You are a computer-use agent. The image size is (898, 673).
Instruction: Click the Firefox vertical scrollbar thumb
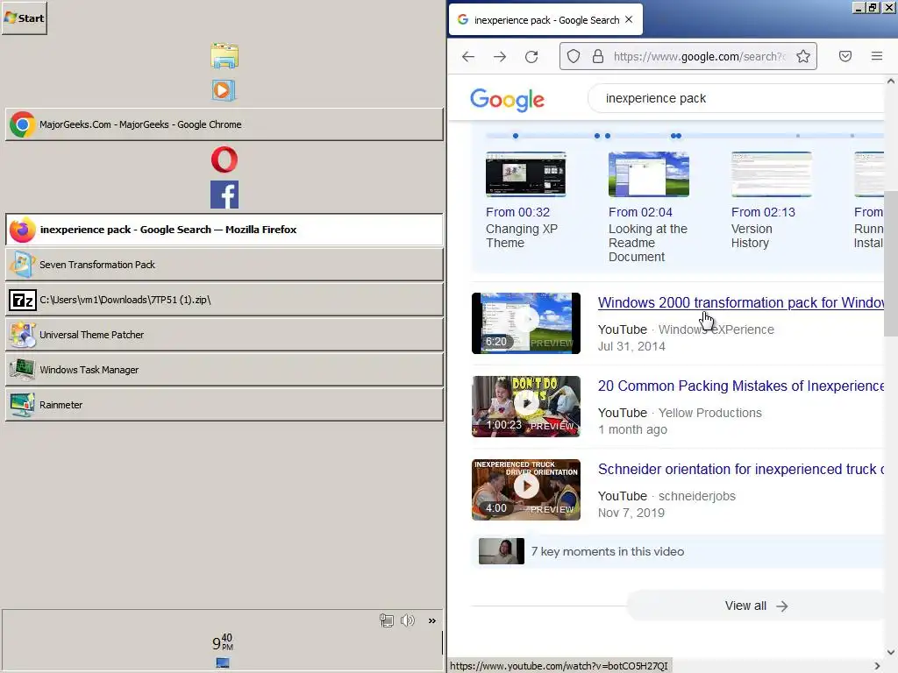pyautogui.click(x=891, y=263)
